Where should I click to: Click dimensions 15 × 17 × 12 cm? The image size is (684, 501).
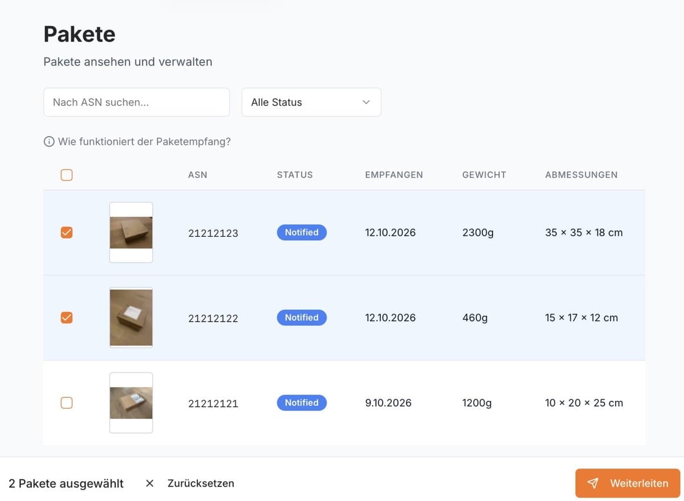click(581, 318)
